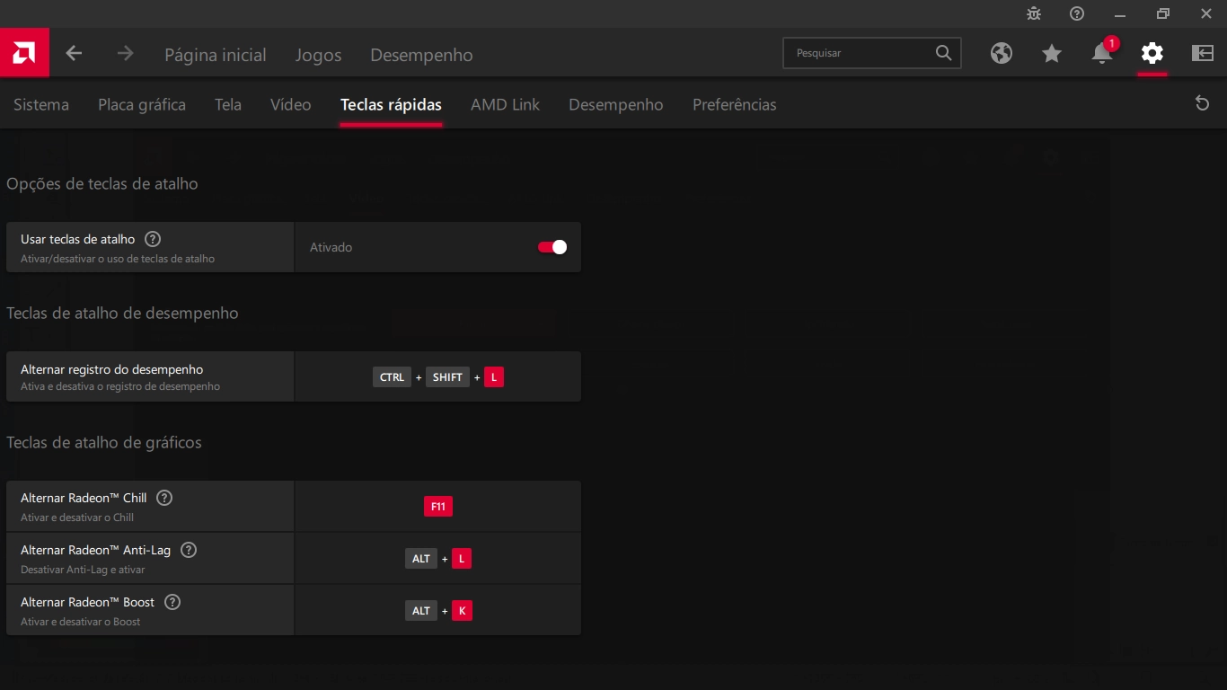Click the bug report icon
The image size is (1227, 690).
click(x=1035, y=13)
